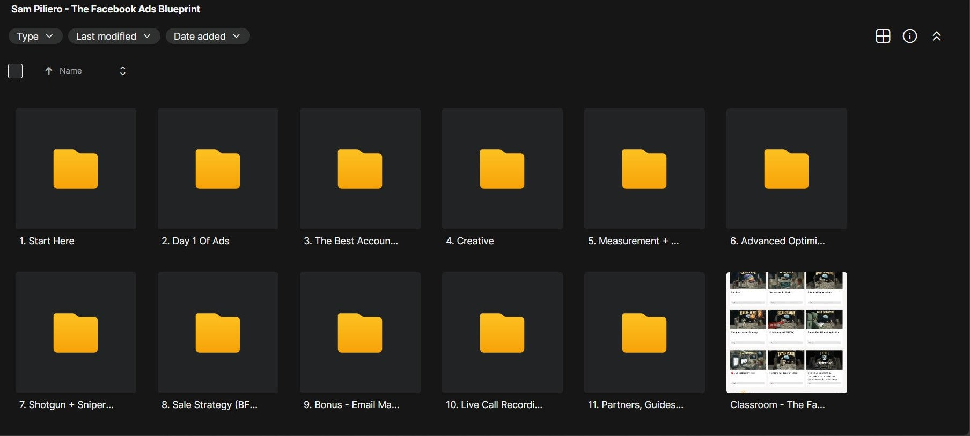Expand the Last modified filter dropdown

(x=114, y=36)
